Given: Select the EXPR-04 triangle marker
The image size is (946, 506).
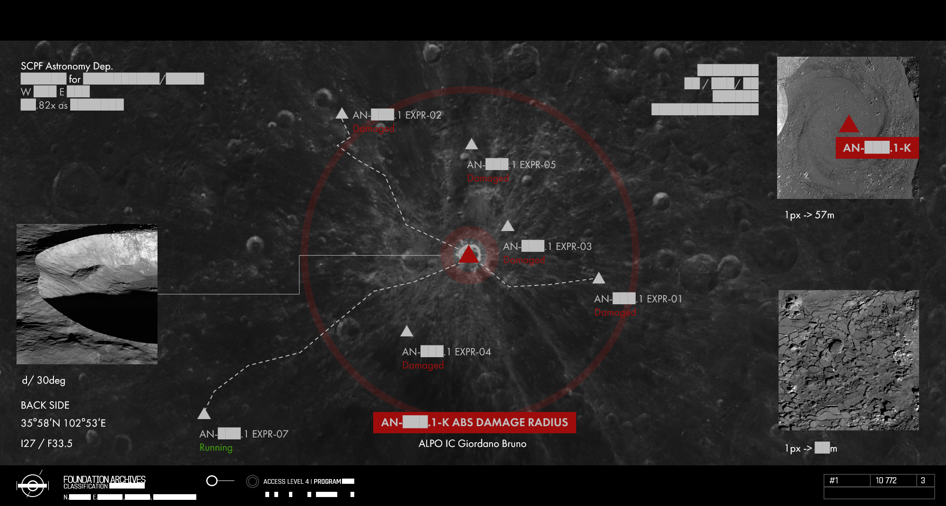Looking at the screenshot, I should (x=407, y=332).
